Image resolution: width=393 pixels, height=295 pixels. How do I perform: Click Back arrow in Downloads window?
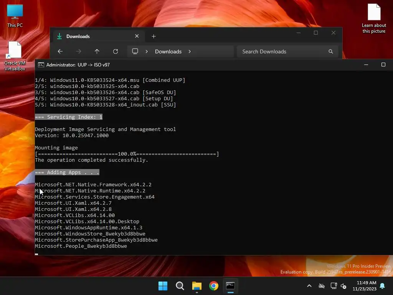point(60,51)
